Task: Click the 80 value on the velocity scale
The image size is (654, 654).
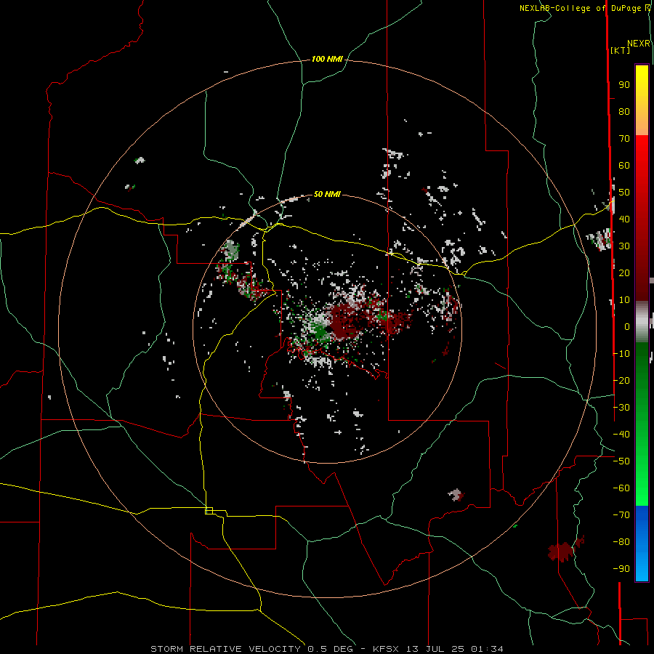Action: [624, 112]
